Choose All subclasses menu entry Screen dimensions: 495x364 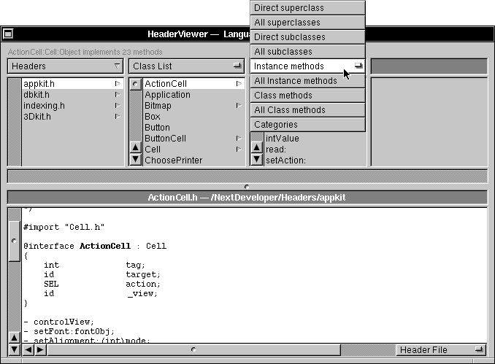coord(307,51)
